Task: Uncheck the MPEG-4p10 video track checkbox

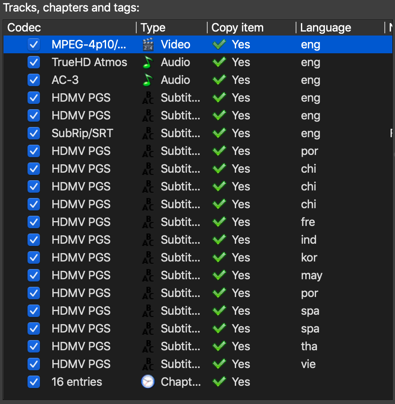Action: (x=34, y=44)
